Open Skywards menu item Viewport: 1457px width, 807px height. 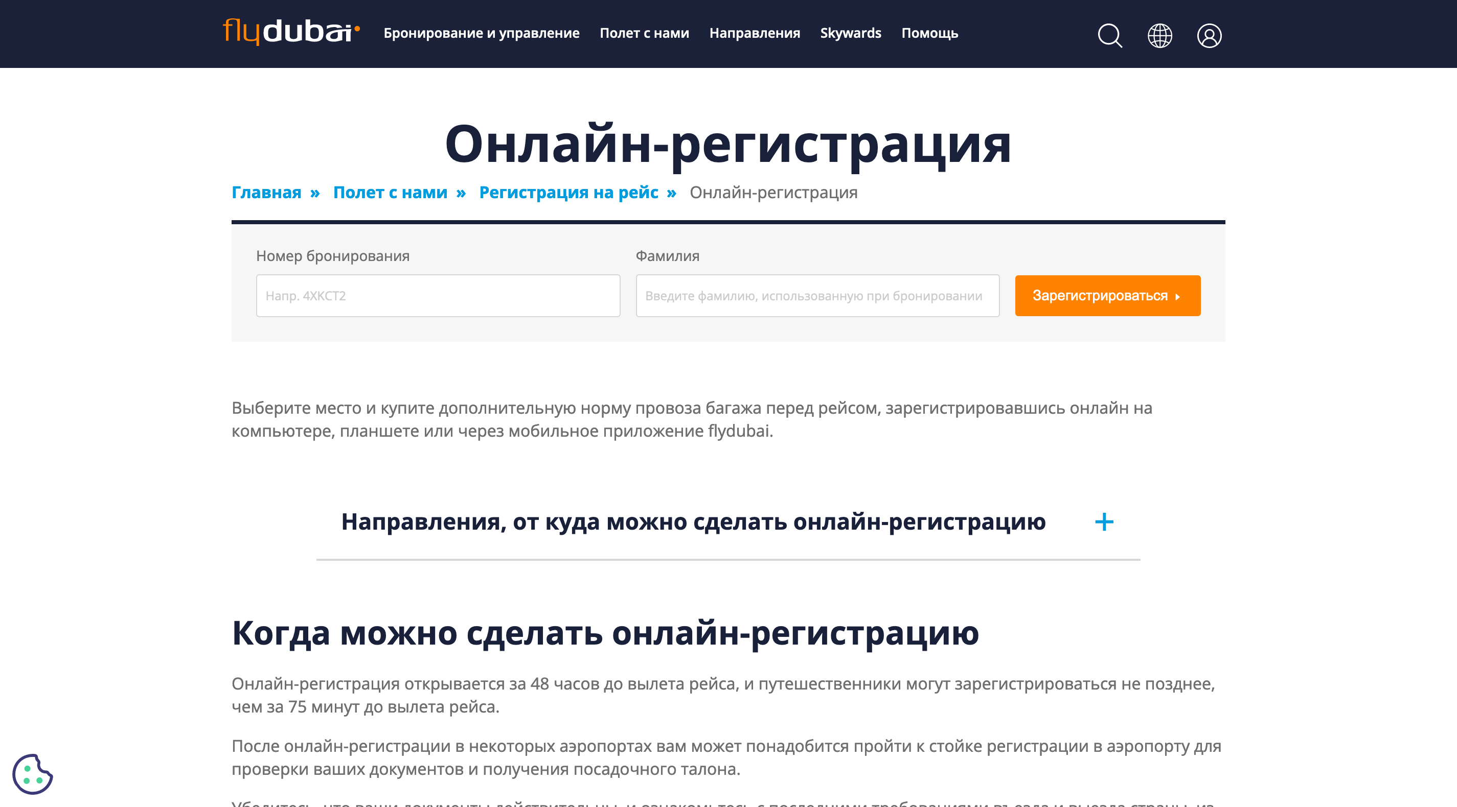851,33
